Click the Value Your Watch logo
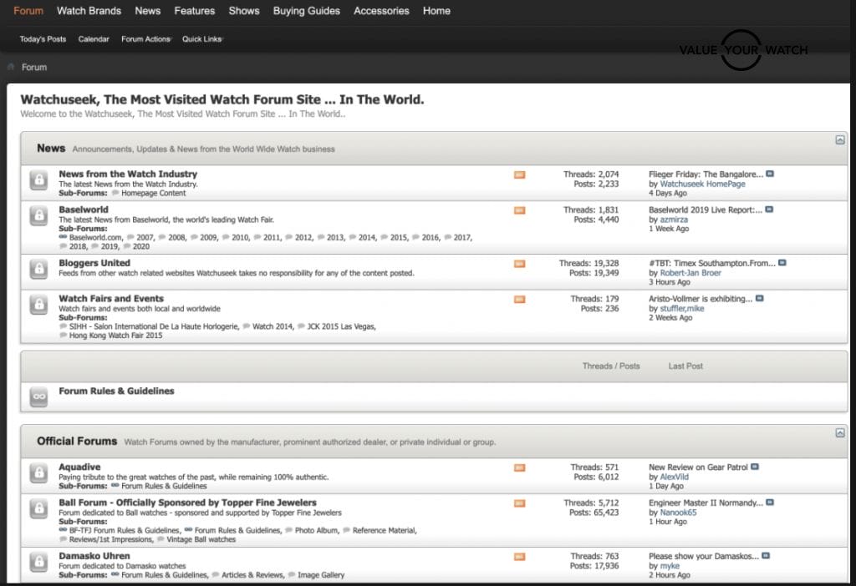This screenshot has height=586, width=856. [743, 50]
